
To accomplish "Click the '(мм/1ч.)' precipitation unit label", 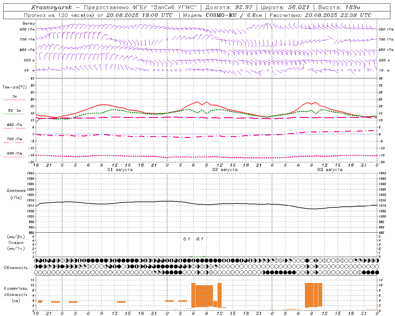I will click(16, 248).
